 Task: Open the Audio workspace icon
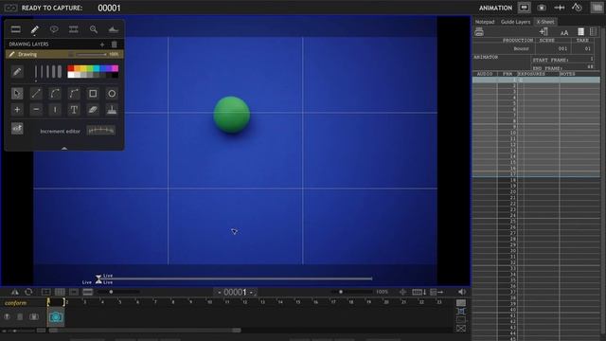pos(560,8)
